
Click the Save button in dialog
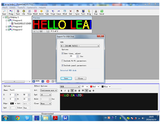point(66,79)
